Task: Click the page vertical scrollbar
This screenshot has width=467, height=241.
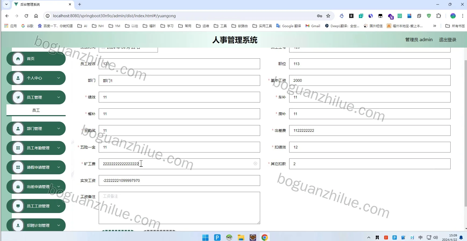Action: click(x=466, y=133)
